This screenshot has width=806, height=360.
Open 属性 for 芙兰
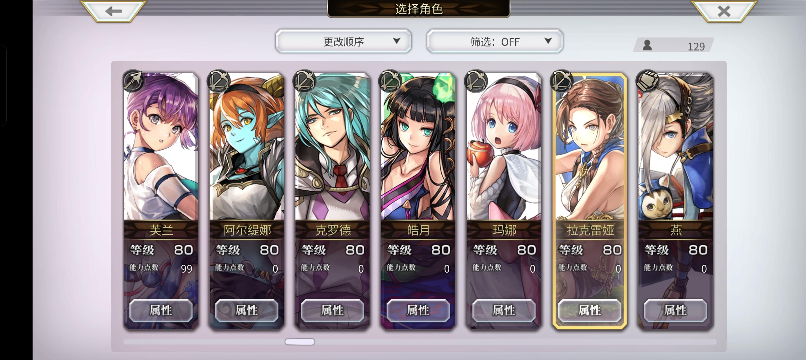(x=161, y=310)
